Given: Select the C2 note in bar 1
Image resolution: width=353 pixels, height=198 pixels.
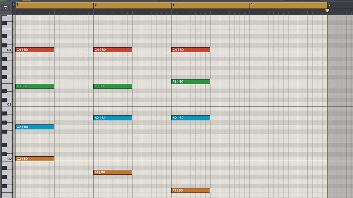Looking at the screenshot, I should (35, 158).
